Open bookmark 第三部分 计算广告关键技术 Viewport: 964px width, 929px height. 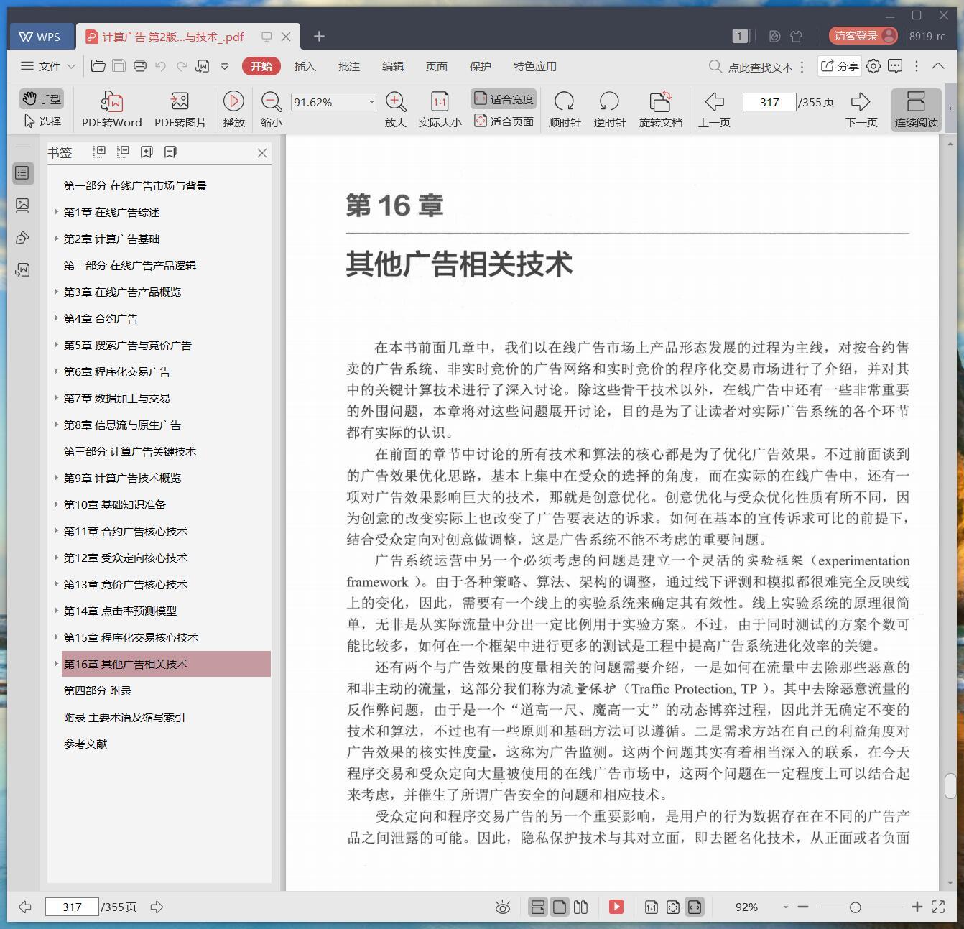click(129, 451)
